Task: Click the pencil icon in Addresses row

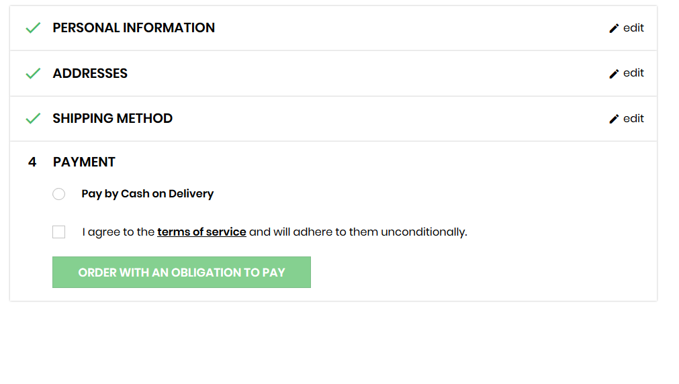Action: (x=614, y=74)
